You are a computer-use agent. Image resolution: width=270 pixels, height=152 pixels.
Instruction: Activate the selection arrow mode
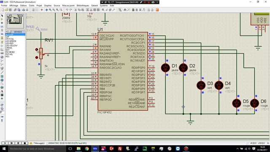2,16
